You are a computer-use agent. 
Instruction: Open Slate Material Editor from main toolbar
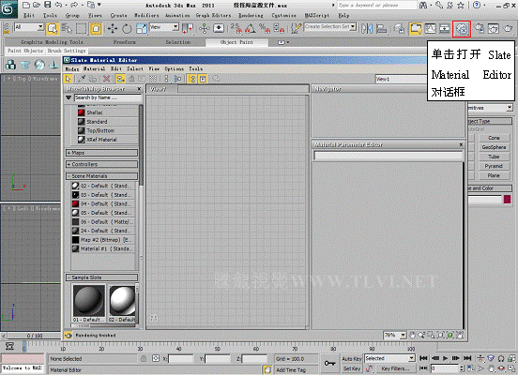tap(461, 29)
